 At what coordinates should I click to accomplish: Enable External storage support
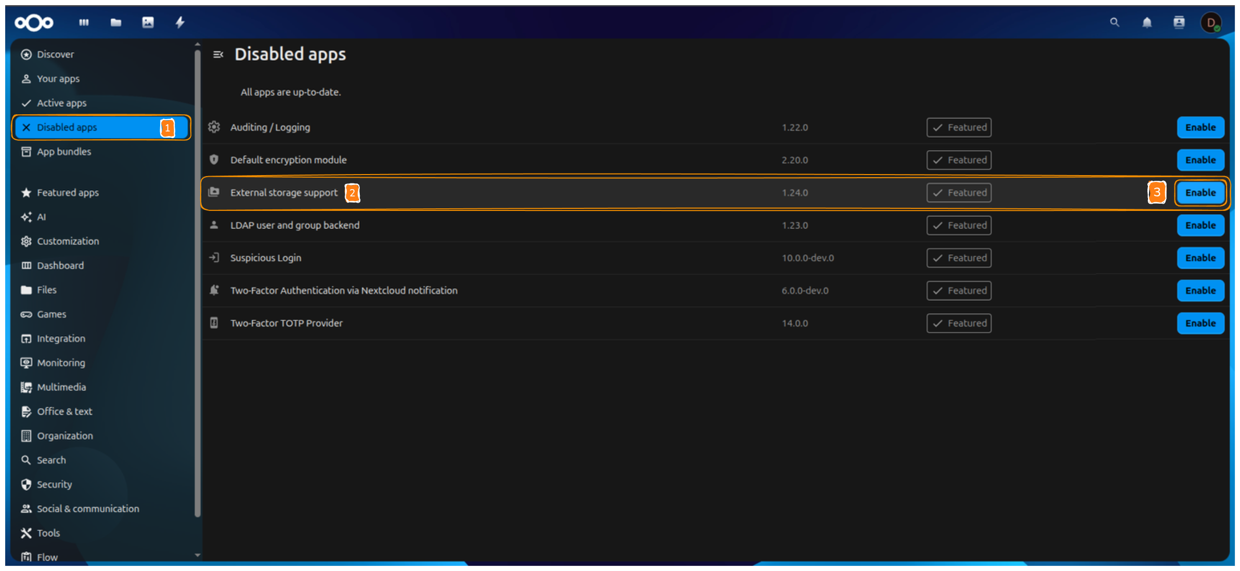coord(1200,192)
